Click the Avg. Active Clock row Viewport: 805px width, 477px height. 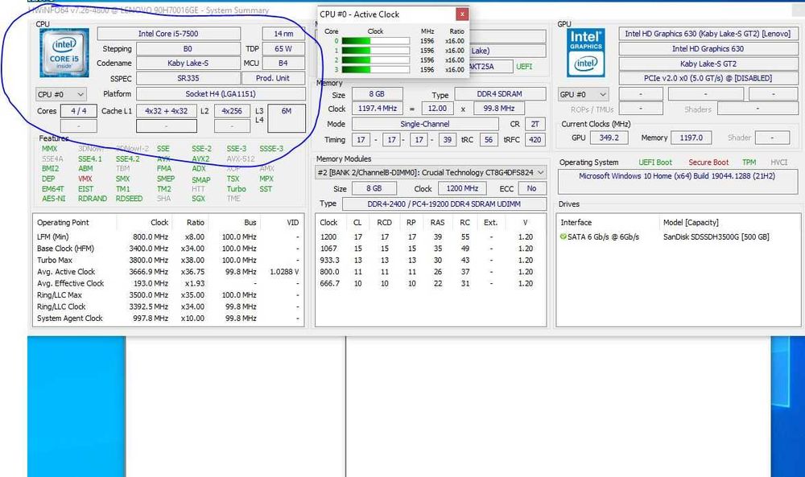point(168,272)
